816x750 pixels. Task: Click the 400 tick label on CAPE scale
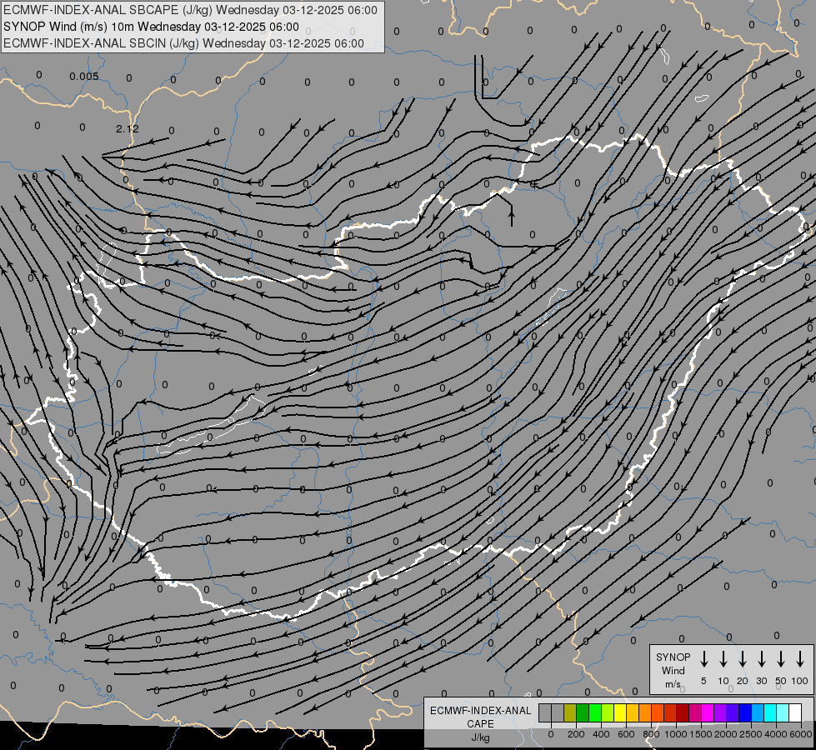[601, 734]
